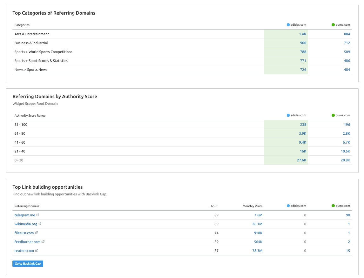This screenshot has height=278, width=364.
Task: Click puma.com backlink count 15 for reuters.com
Action: (348, 251)
